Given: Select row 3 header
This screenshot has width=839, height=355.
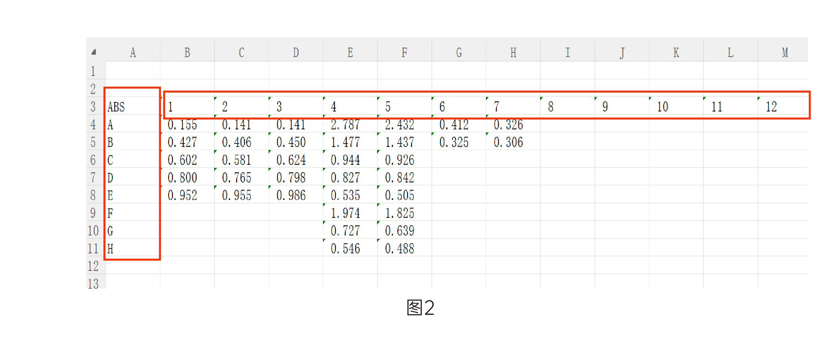Looking at the screenshot, I should tap(96, 106).
